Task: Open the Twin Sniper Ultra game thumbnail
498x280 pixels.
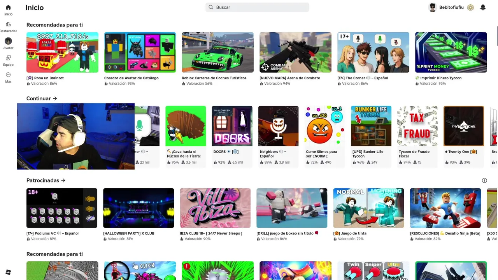Action: click(x=373, y=271)
